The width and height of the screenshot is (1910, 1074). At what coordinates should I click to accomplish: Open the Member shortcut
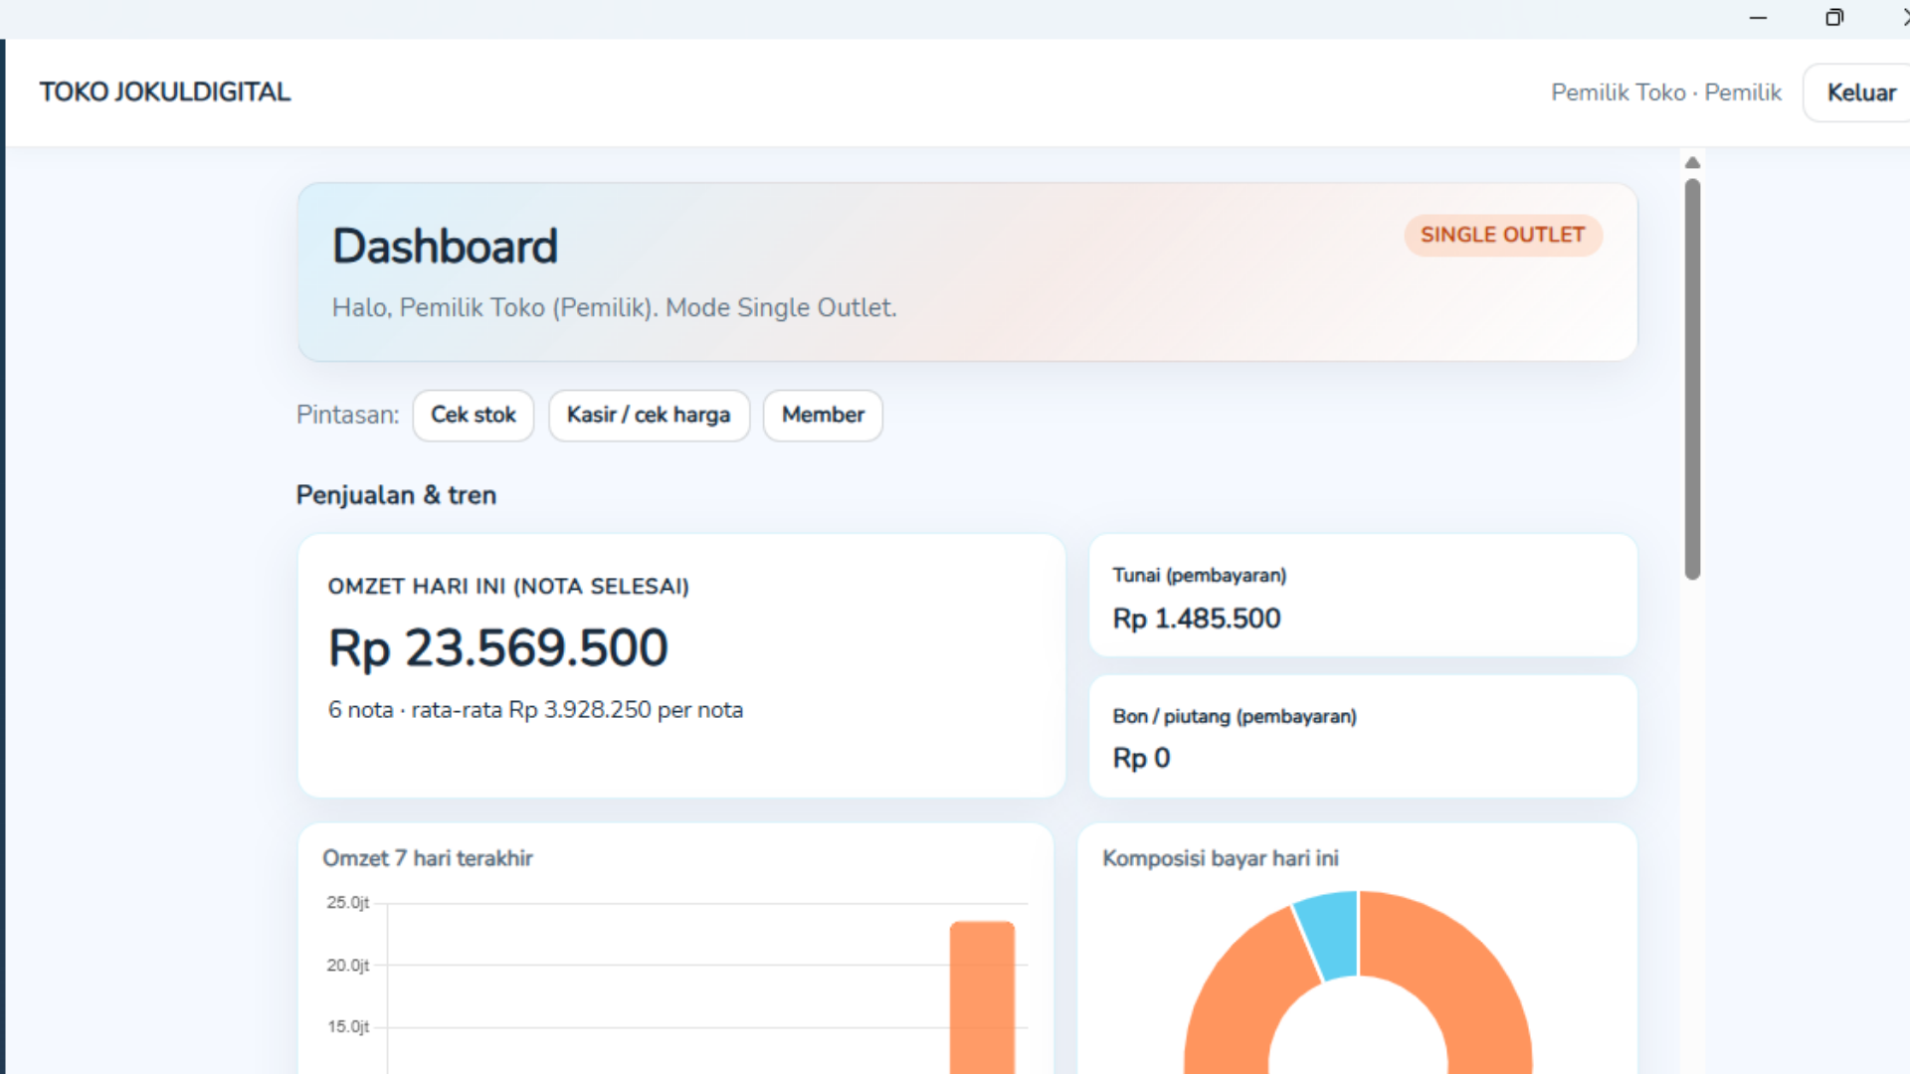(x=823, y=415)
